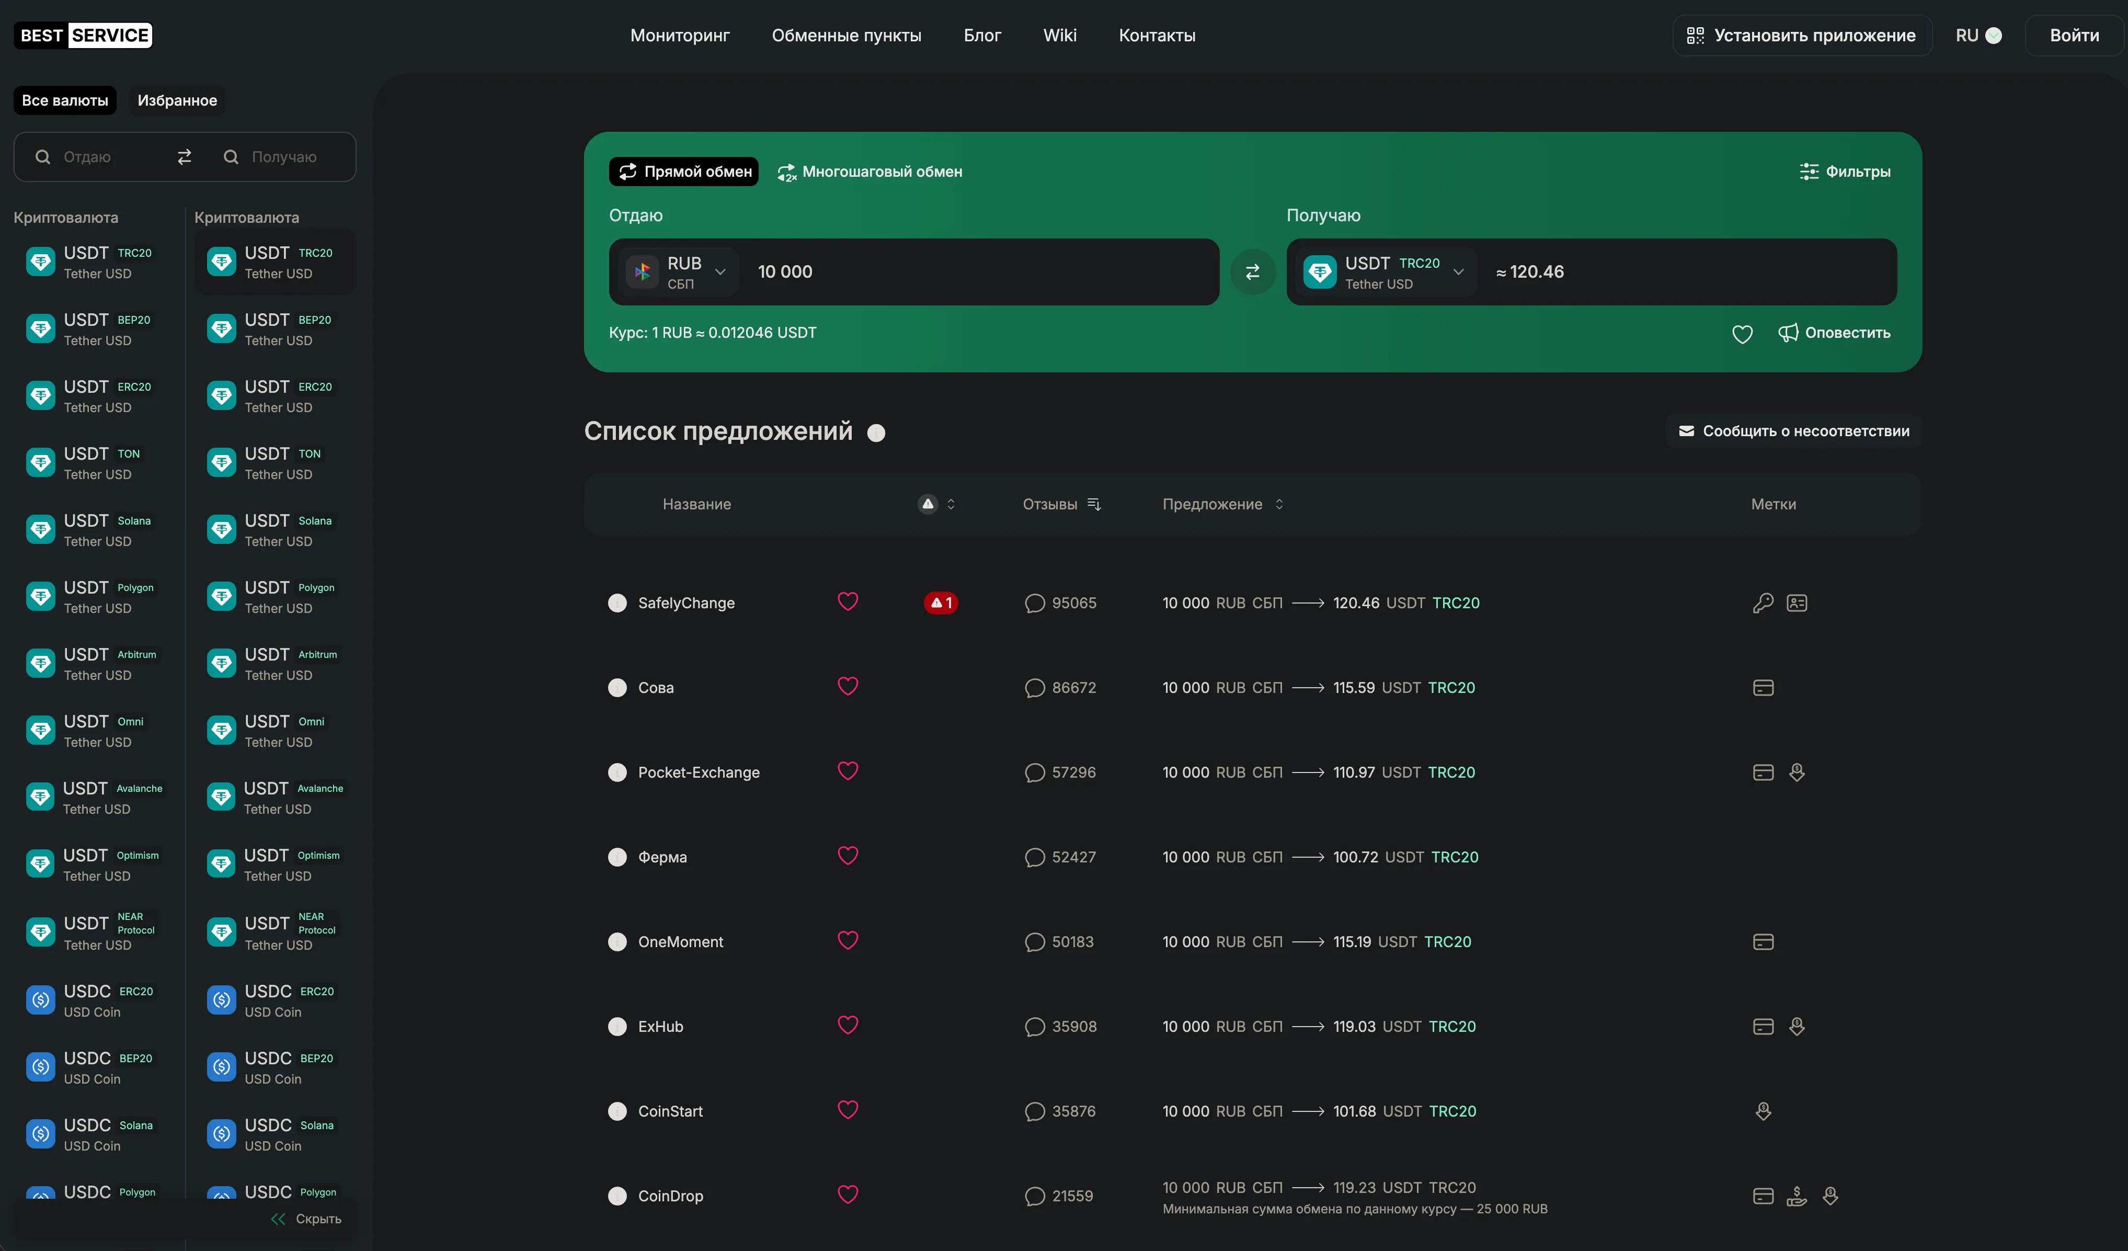Open the Избранное tab in sidebar
The image size is (2128, 1251).
click(x=177, y=100)
